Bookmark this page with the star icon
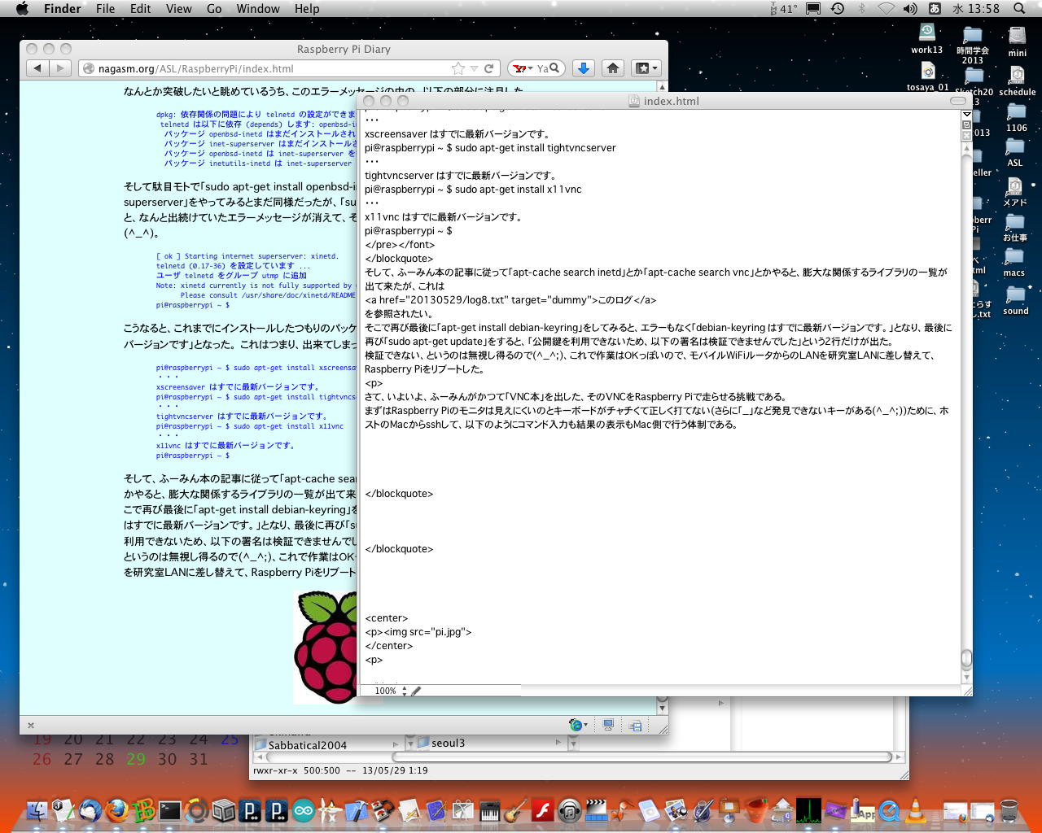1042x833 pixels. 458,68
